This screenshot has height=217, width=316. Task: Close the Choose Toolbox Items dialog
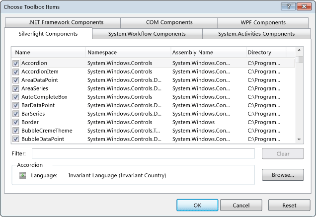point(304,6)
